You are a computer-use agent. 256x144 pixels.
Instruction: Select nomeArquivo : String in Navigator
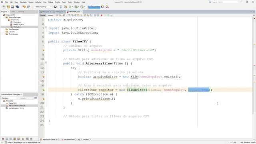click(x=16, y=108)
